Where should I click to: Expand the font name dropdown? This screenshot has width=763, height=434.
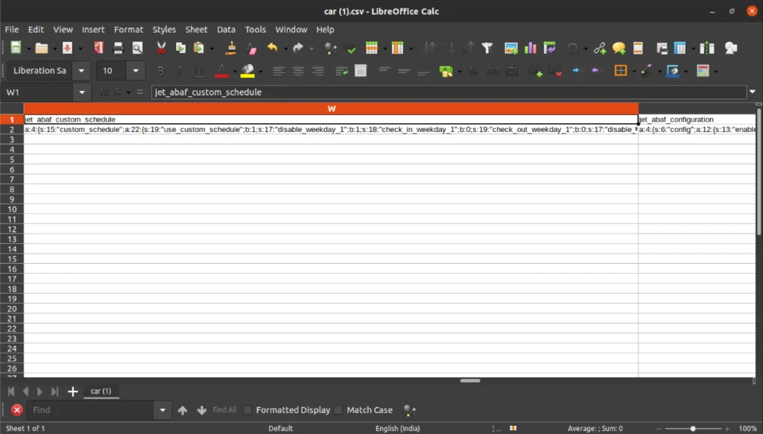[82, 71]
